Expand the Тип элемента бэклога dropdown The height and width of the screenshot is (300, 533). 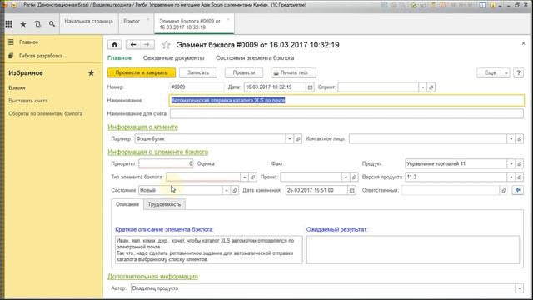[244, 177]
